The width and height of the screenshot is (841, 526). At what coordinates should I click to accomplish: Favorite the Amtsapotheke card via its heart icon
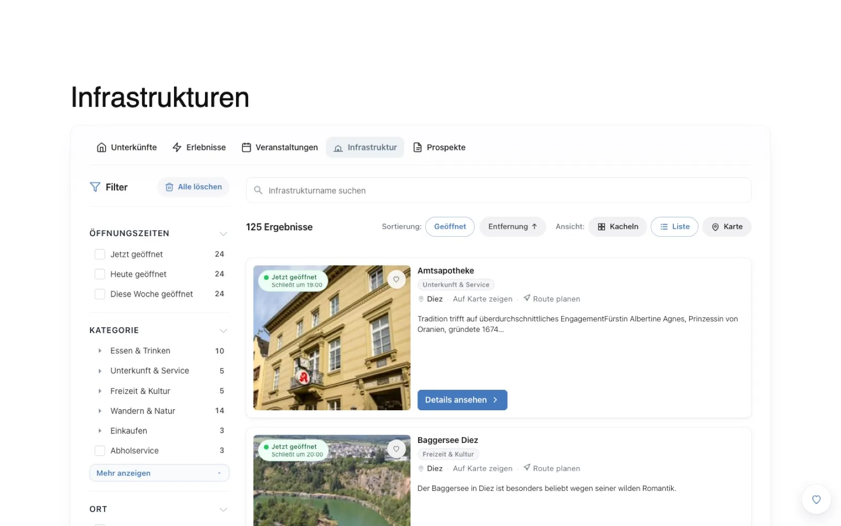tap(396, 279)
